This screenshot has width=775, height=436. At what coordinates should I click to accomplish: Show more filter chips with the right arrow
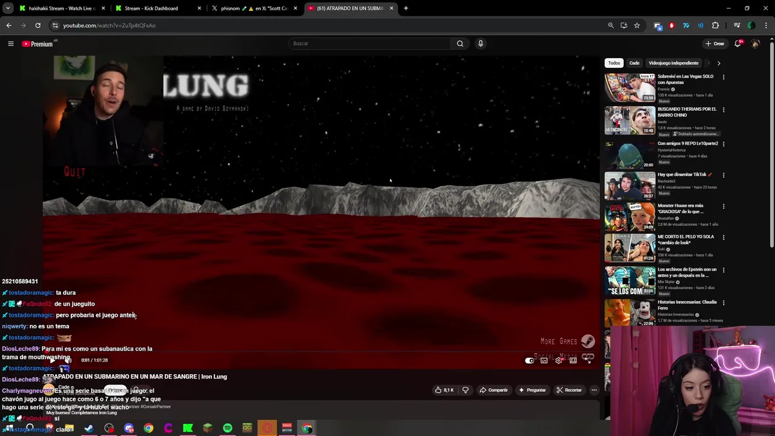(x=719, y=63)
